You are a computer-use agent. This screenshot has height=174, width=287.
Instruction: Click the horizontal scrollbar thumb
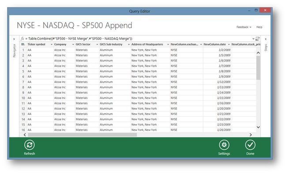(x=82, y=135)
